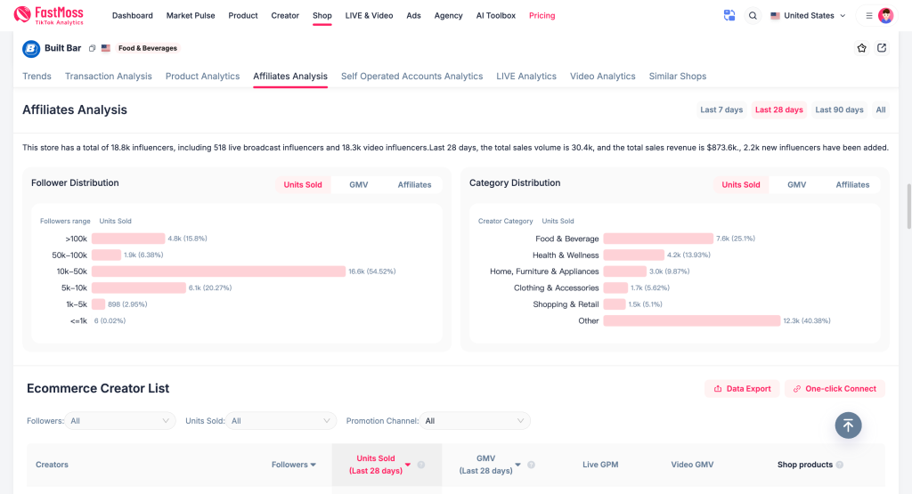912x494 pixels.
Task: Click the page vertical scrollbar
Action: point(909,207)
